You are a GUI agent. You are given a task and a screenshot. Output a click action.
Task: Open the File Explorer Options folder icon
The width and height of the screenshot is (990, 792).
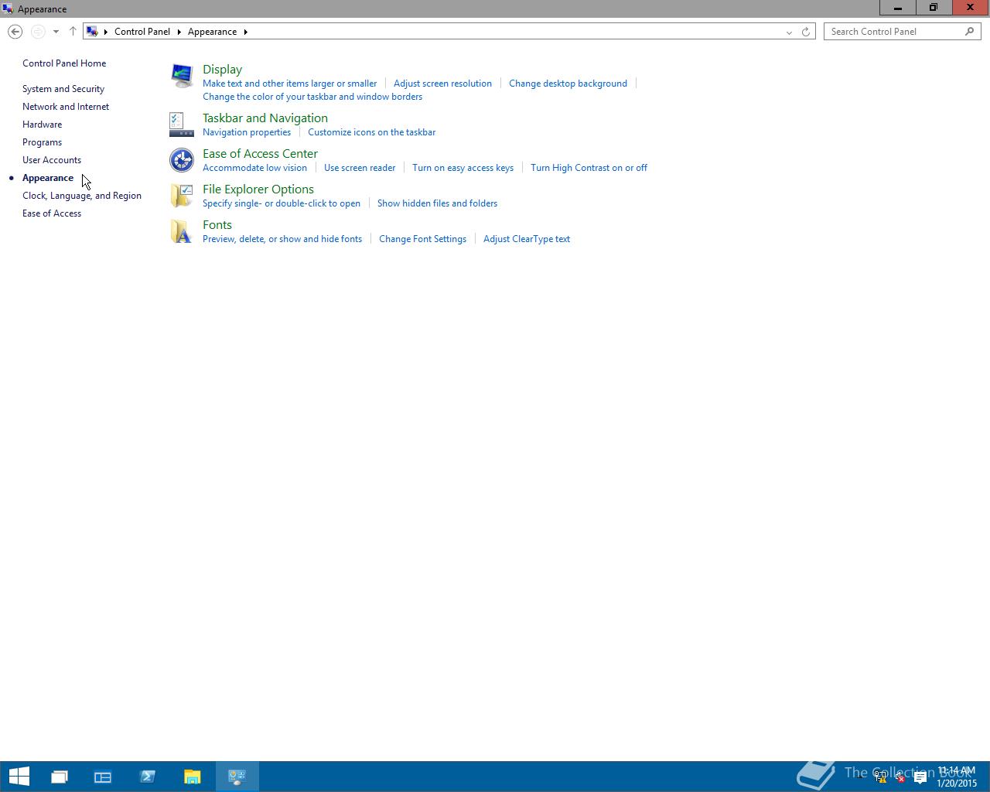[x=182, y=195]
